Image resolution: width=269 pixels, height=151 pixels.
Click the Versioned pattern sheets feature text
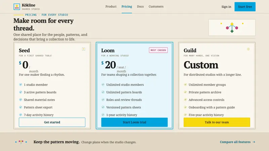[x=123, y=107]
